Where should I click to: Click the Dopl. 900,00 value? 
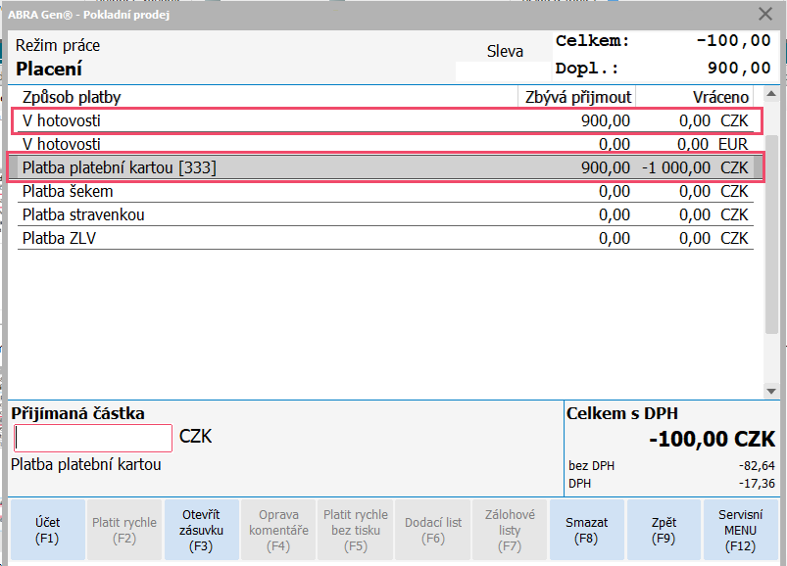(739, 68)
